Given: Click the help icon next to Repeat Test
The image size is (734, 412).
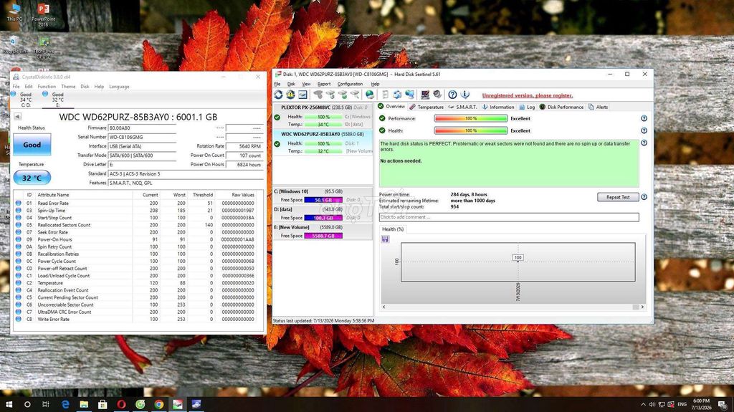Looking at the screenshot, I should pyautogui.click(x=644, y=197).
